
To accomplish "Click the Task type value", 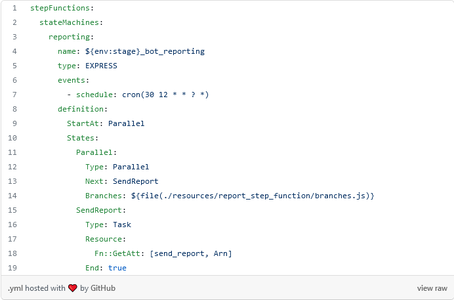I will click(122, 225).
